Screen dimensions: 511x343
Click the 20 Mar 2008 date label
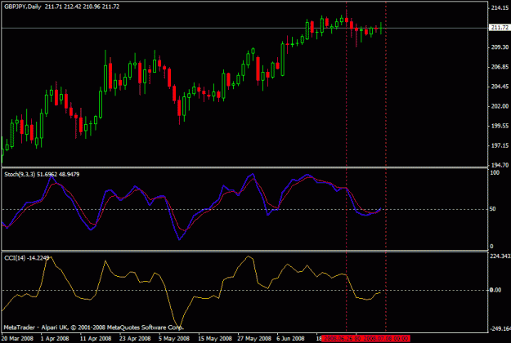tap(17, 338)
